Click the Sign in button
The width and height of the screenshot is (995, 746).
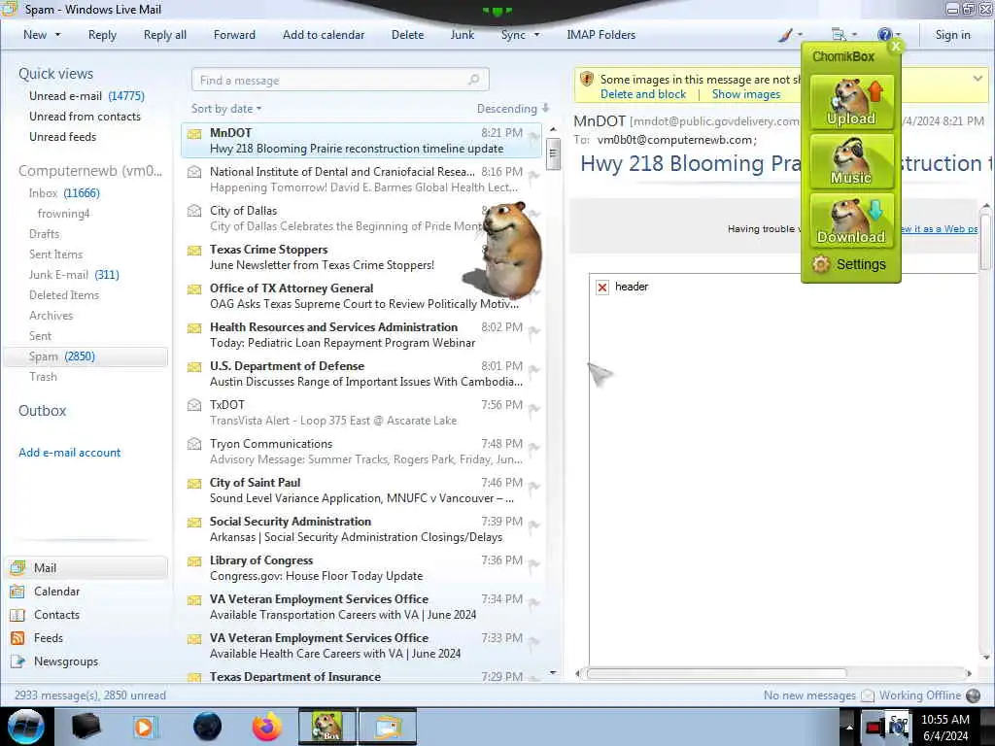(x=952, y=35)
